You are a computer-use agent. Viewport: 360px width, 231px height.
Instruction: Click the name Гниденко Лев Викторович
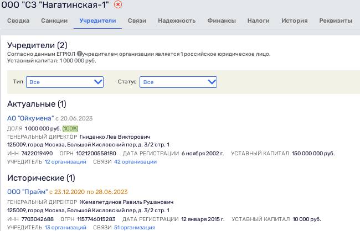pyautogui.click(x=115, y=137)
